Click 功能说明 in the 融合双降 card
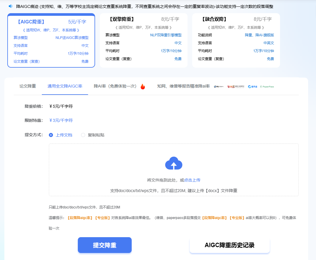 (x=205, y=35)
